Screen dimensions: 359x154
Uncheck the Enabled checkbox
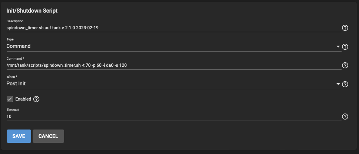pos(10,99)
